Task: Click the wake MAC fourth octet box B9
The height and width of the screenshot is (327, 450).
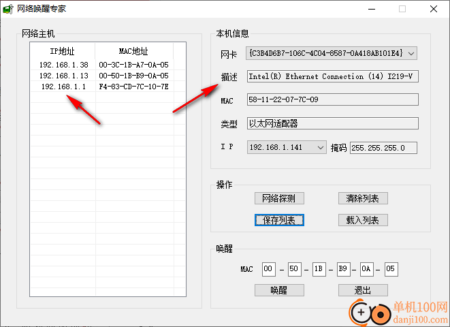Action: click(x=343, y=269)
